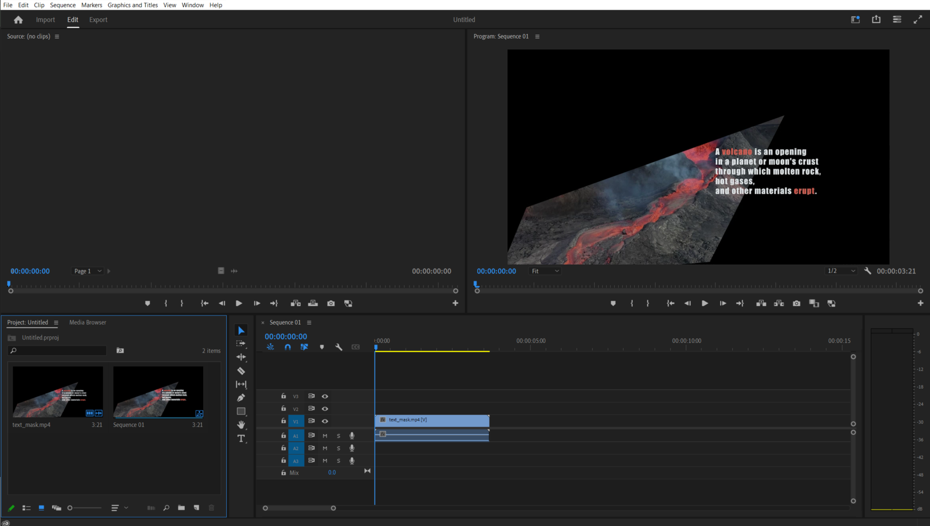The width and height of the screenshot is (930, 526).
Task: Select the Pen tool
Action: tap(241, 397)
